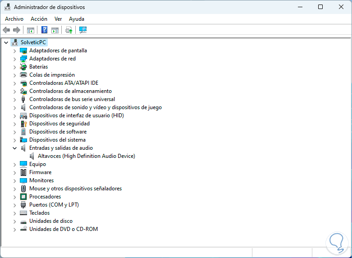The image size is (352, 258).
Task: Select Dispositivos de seguridad label
Action: pos(59,124)
